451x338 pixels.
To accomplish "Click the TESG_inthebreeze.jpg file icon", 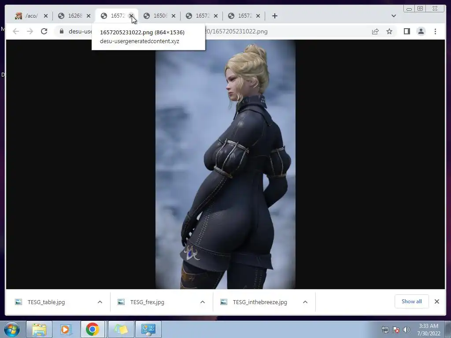I will pos(224,302).
